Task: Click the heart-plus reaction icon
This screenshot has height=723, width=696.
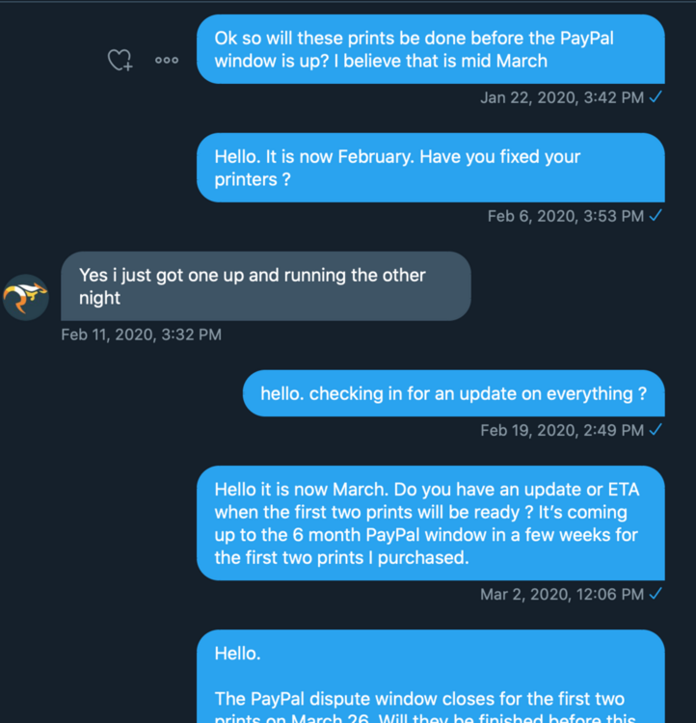Action: [x=120, y=61]
